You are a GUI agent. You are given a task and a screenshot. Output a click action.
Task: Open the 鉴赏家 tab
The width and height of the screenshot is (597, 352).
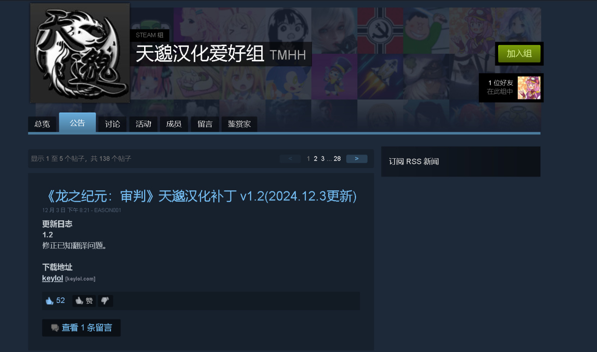pyautogui.click(x=239, y=124)
